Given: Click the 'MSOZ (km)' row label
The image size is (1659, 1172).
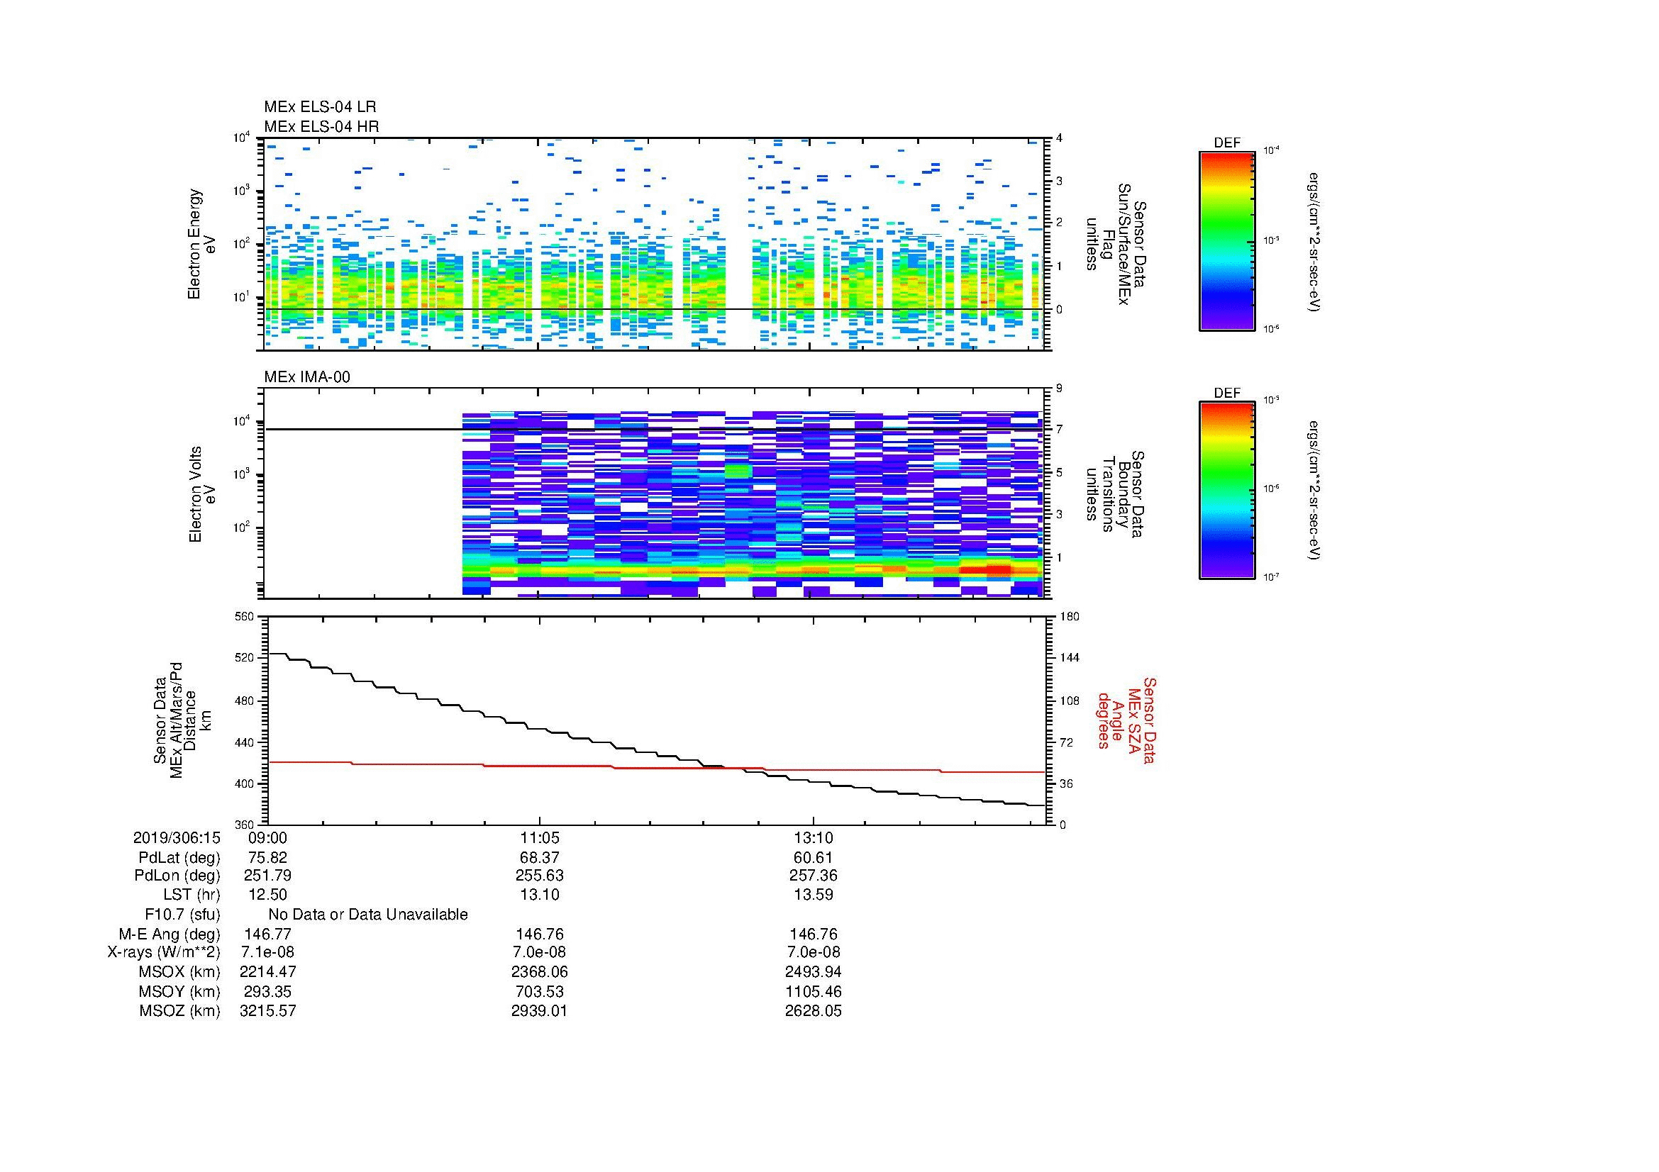Looking at the screenshot, I should coord(179,1011).
